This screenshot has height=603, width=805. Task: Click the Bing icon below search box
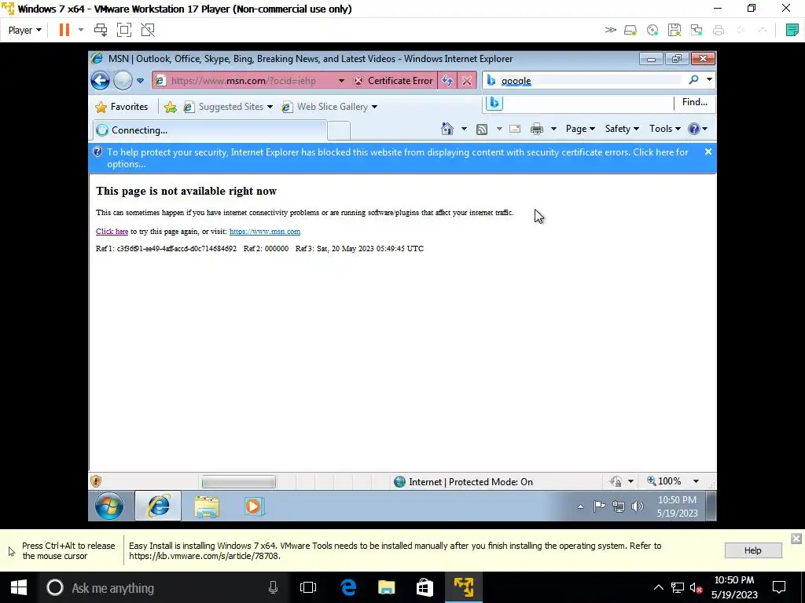coord(494,103)
